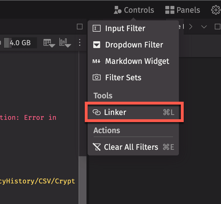Viewport: 221px width, 204px height.
Task: Click the 4.0 GB memory usage bar
Action: [x=20, y=43]
